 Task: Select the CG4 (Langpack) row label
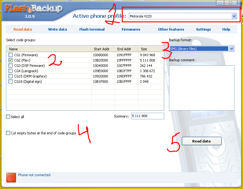click(26, 71)
